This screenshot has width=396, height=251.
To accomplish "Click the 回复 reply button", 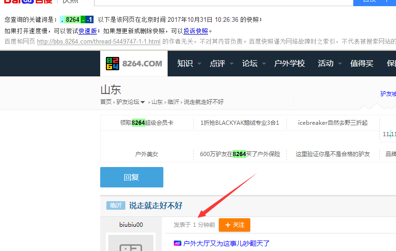I will (x=132, y=177).
